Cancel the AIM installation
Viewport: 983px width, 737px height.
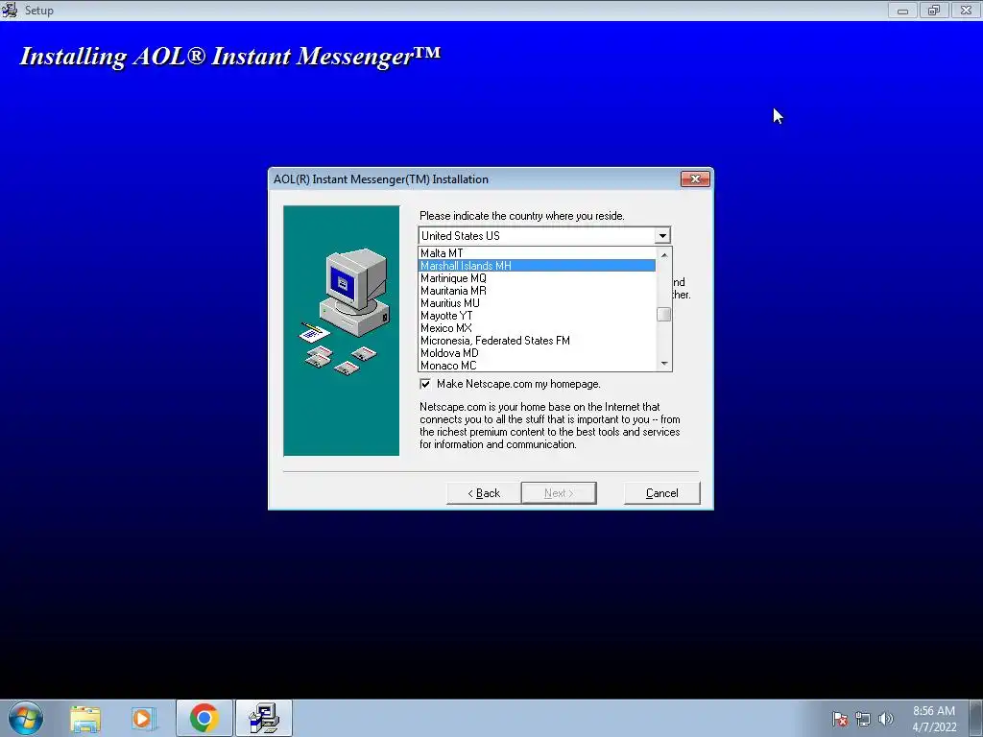click(x=662, y=493)
